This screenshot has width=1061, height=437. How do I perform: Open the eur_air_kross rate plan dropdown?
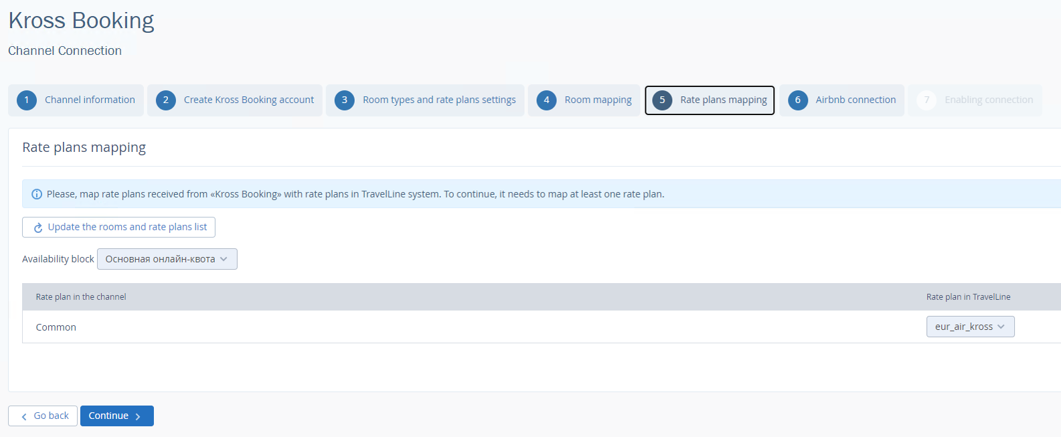[970, 327]
